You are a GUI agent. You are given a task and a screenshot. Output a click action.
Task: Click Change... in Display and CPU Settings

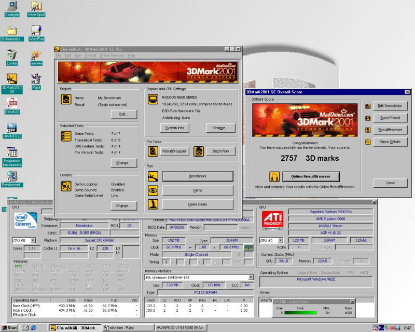pyautogui.click(x=220, y=128)
